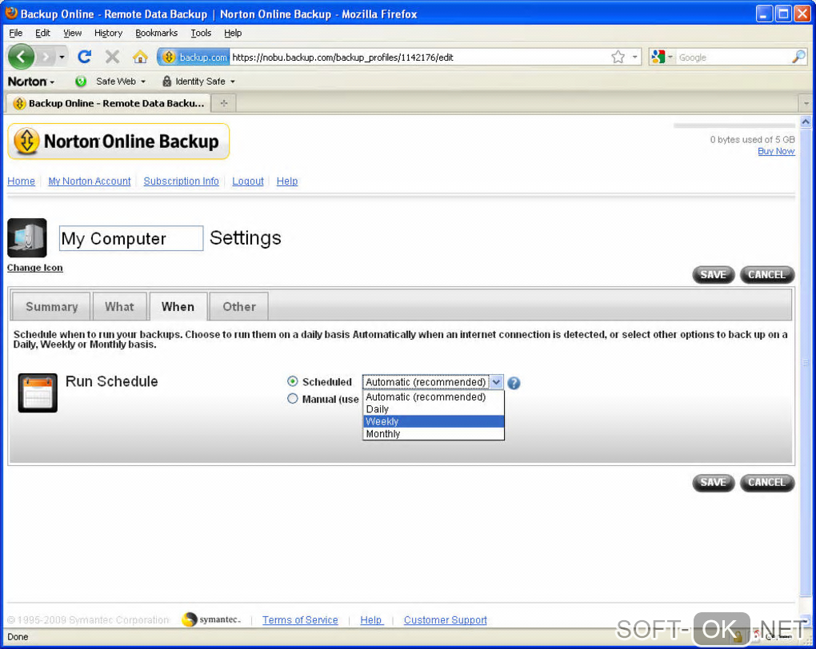This screenshot has width=816, height=649.
Task: Reload the page with refresh icon
Action: pos(84,57)
